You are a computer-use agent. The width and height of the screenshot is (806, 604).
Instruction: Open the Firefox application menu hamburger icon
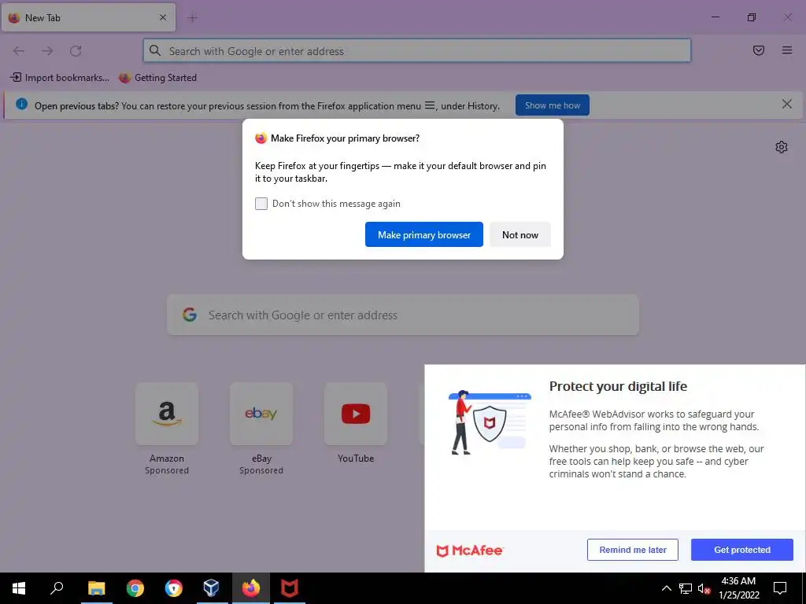click(x=787, y=50)
